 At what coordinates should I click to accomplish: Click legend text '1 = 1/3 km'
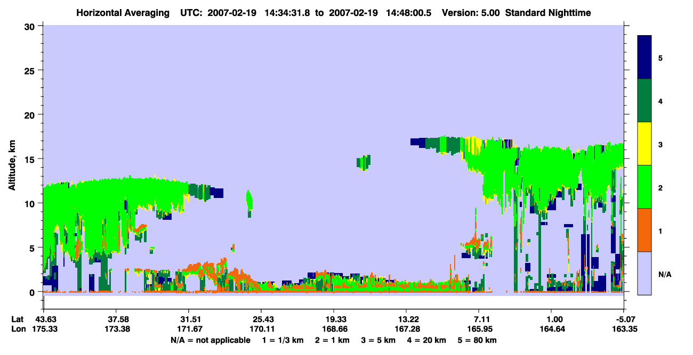[x=283, y=340]
